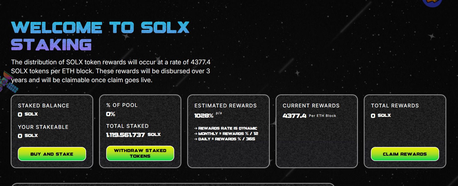The height and width of the screenshot is (186, 458).
Task: Click the % of Pool label
Action: pos(122,105)
